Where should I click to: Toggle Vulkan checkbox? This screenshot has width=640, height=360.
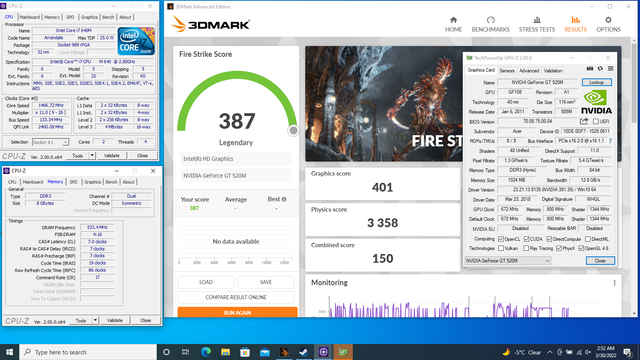tap(501, 248)
